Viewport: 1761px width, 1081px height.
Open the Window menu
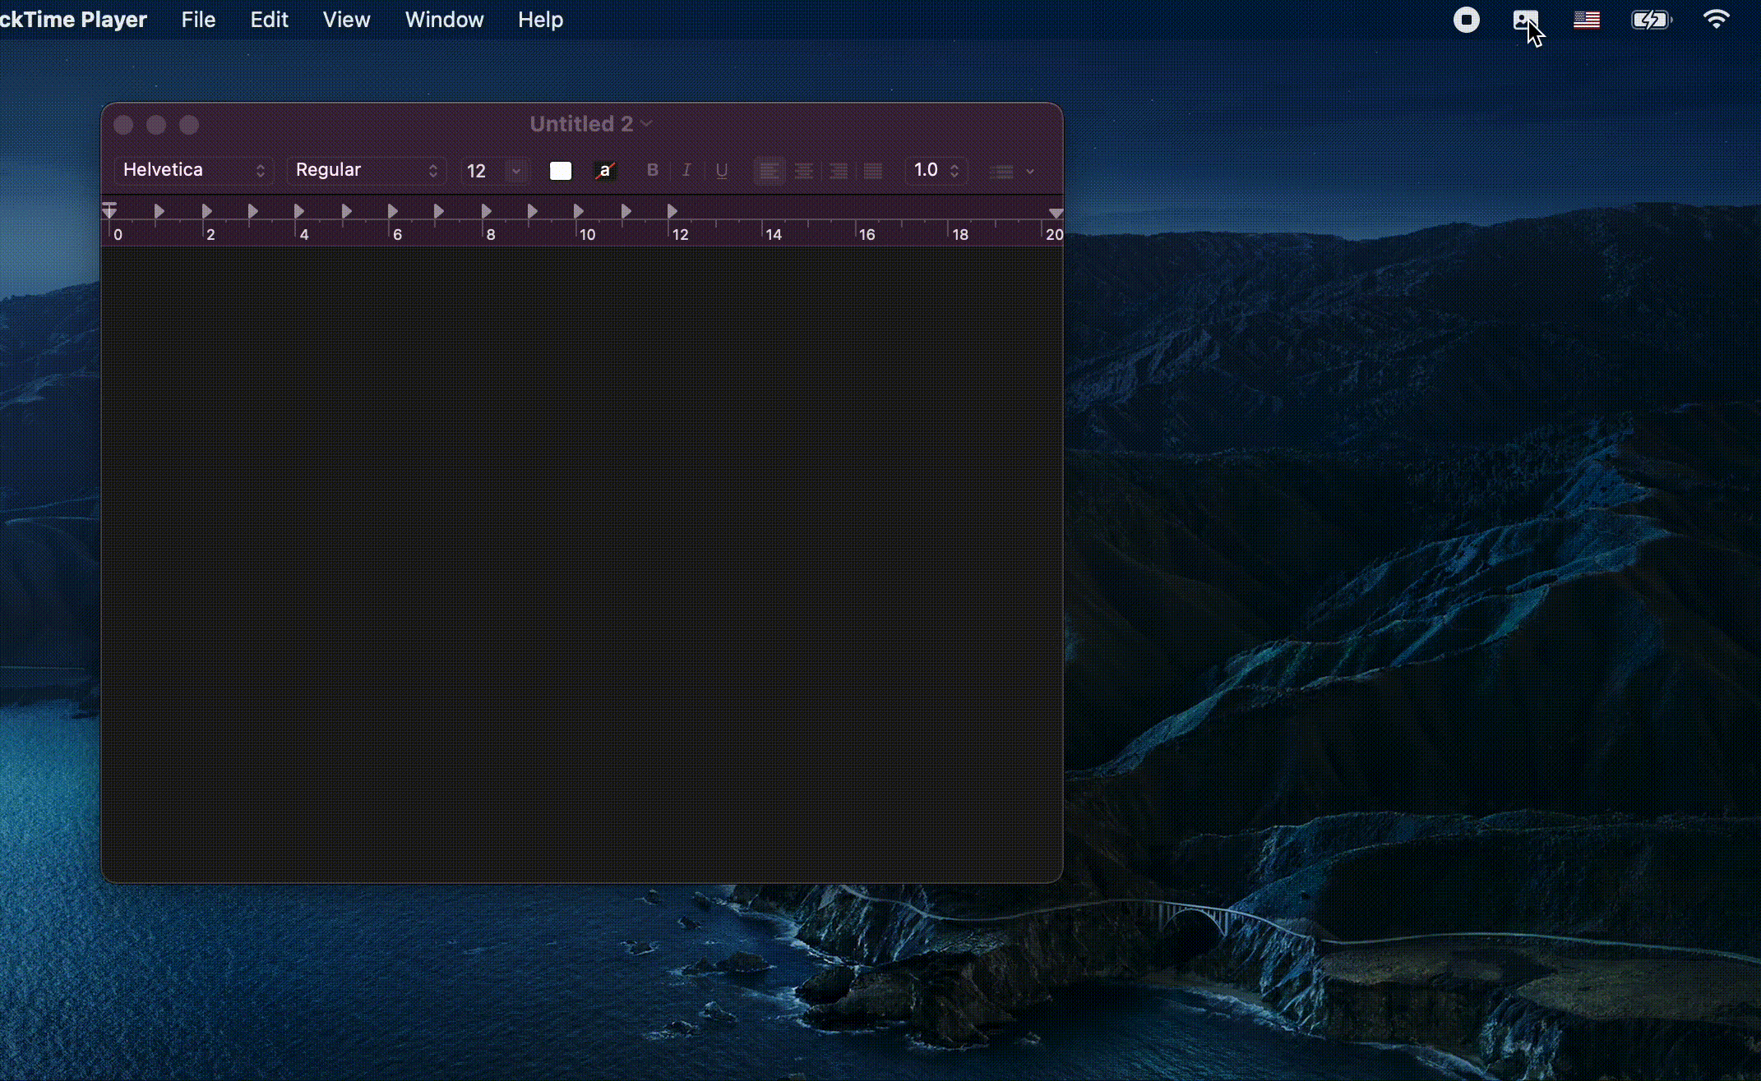[444, 20]
